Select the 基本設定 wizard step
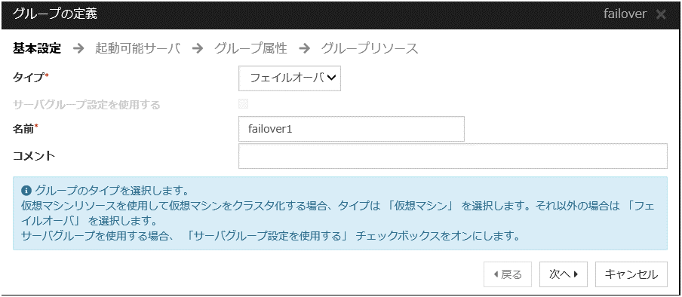The image size is (682, 297). 37,48
